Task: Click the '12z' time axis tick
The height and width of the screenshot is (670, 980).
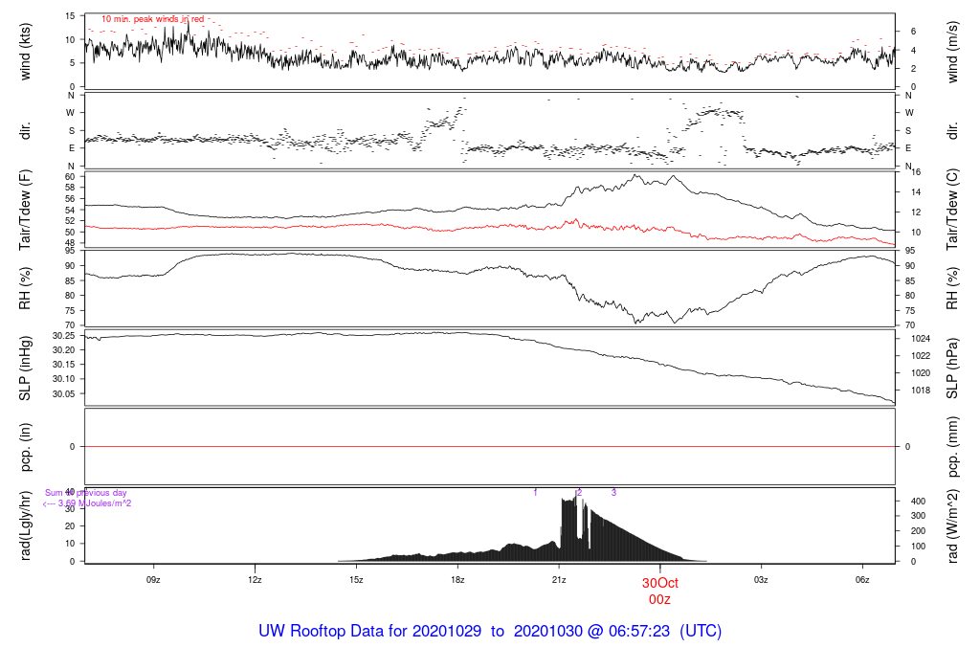Action: [x=255, y=580]
